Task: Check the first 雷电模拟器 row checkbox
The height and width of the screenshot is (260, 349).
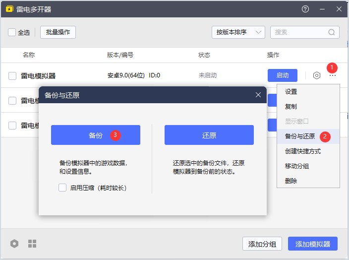Action: tap(12, 76)
